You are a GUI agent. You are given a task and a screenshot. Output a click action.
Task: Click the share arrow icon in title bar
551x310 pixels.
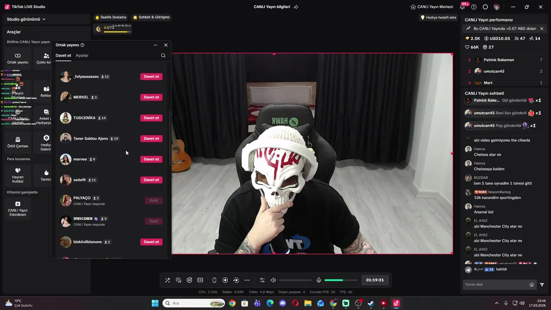point(296,7)
